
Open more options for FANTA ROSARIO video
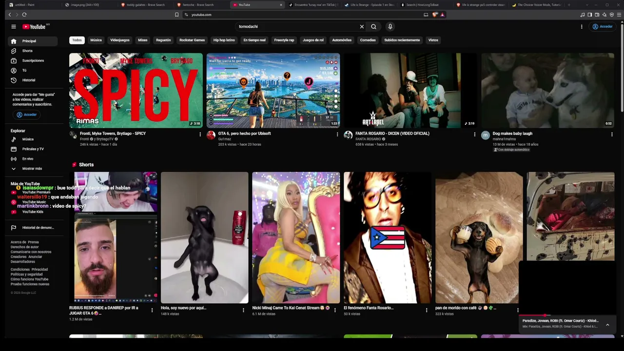(475, 135)
